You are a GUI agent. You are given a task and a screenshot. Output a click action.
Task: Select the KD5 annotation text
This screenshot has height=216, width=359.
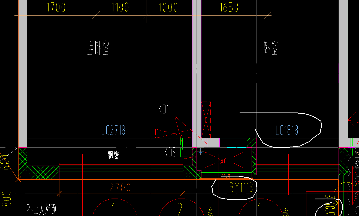[x=170, y=153]
